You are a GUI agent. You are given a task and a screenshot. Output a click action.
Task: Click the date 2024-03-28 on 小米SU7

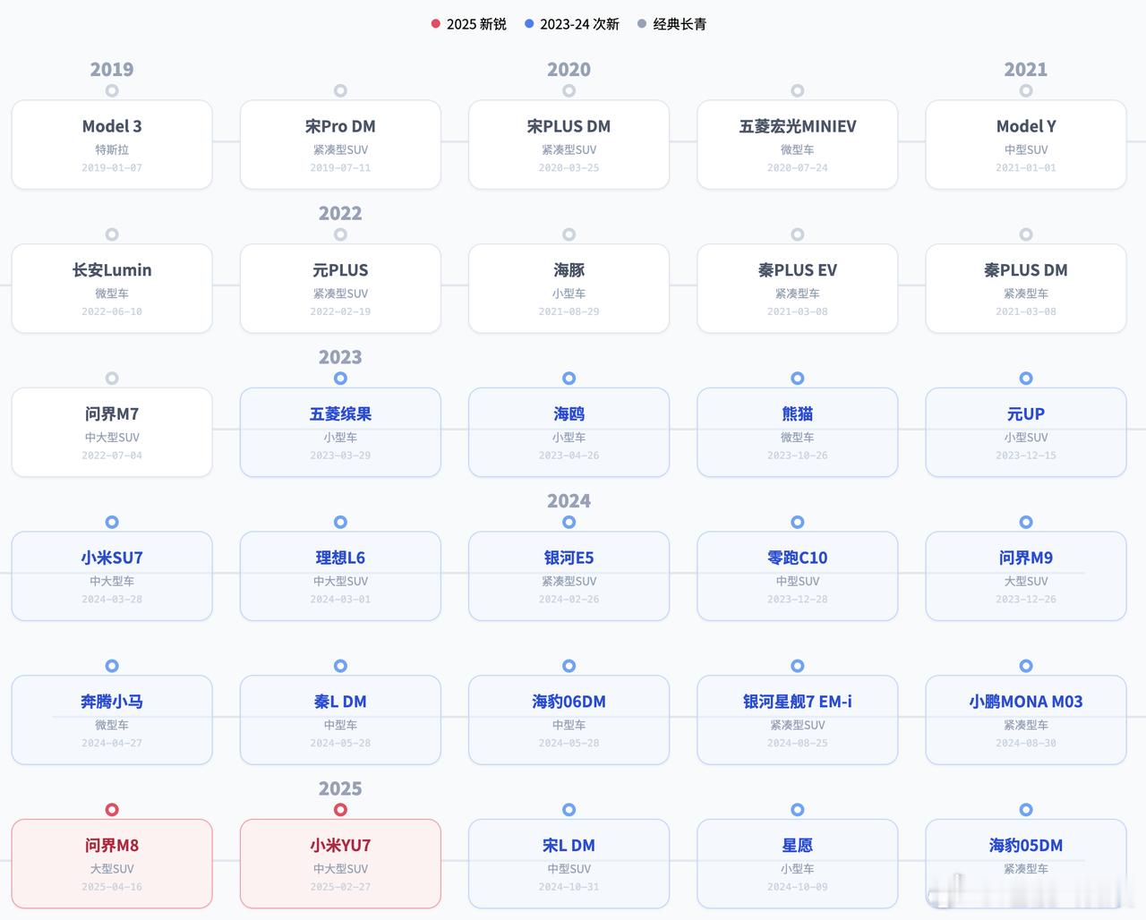pyautogui.click(x=112, y=600)
